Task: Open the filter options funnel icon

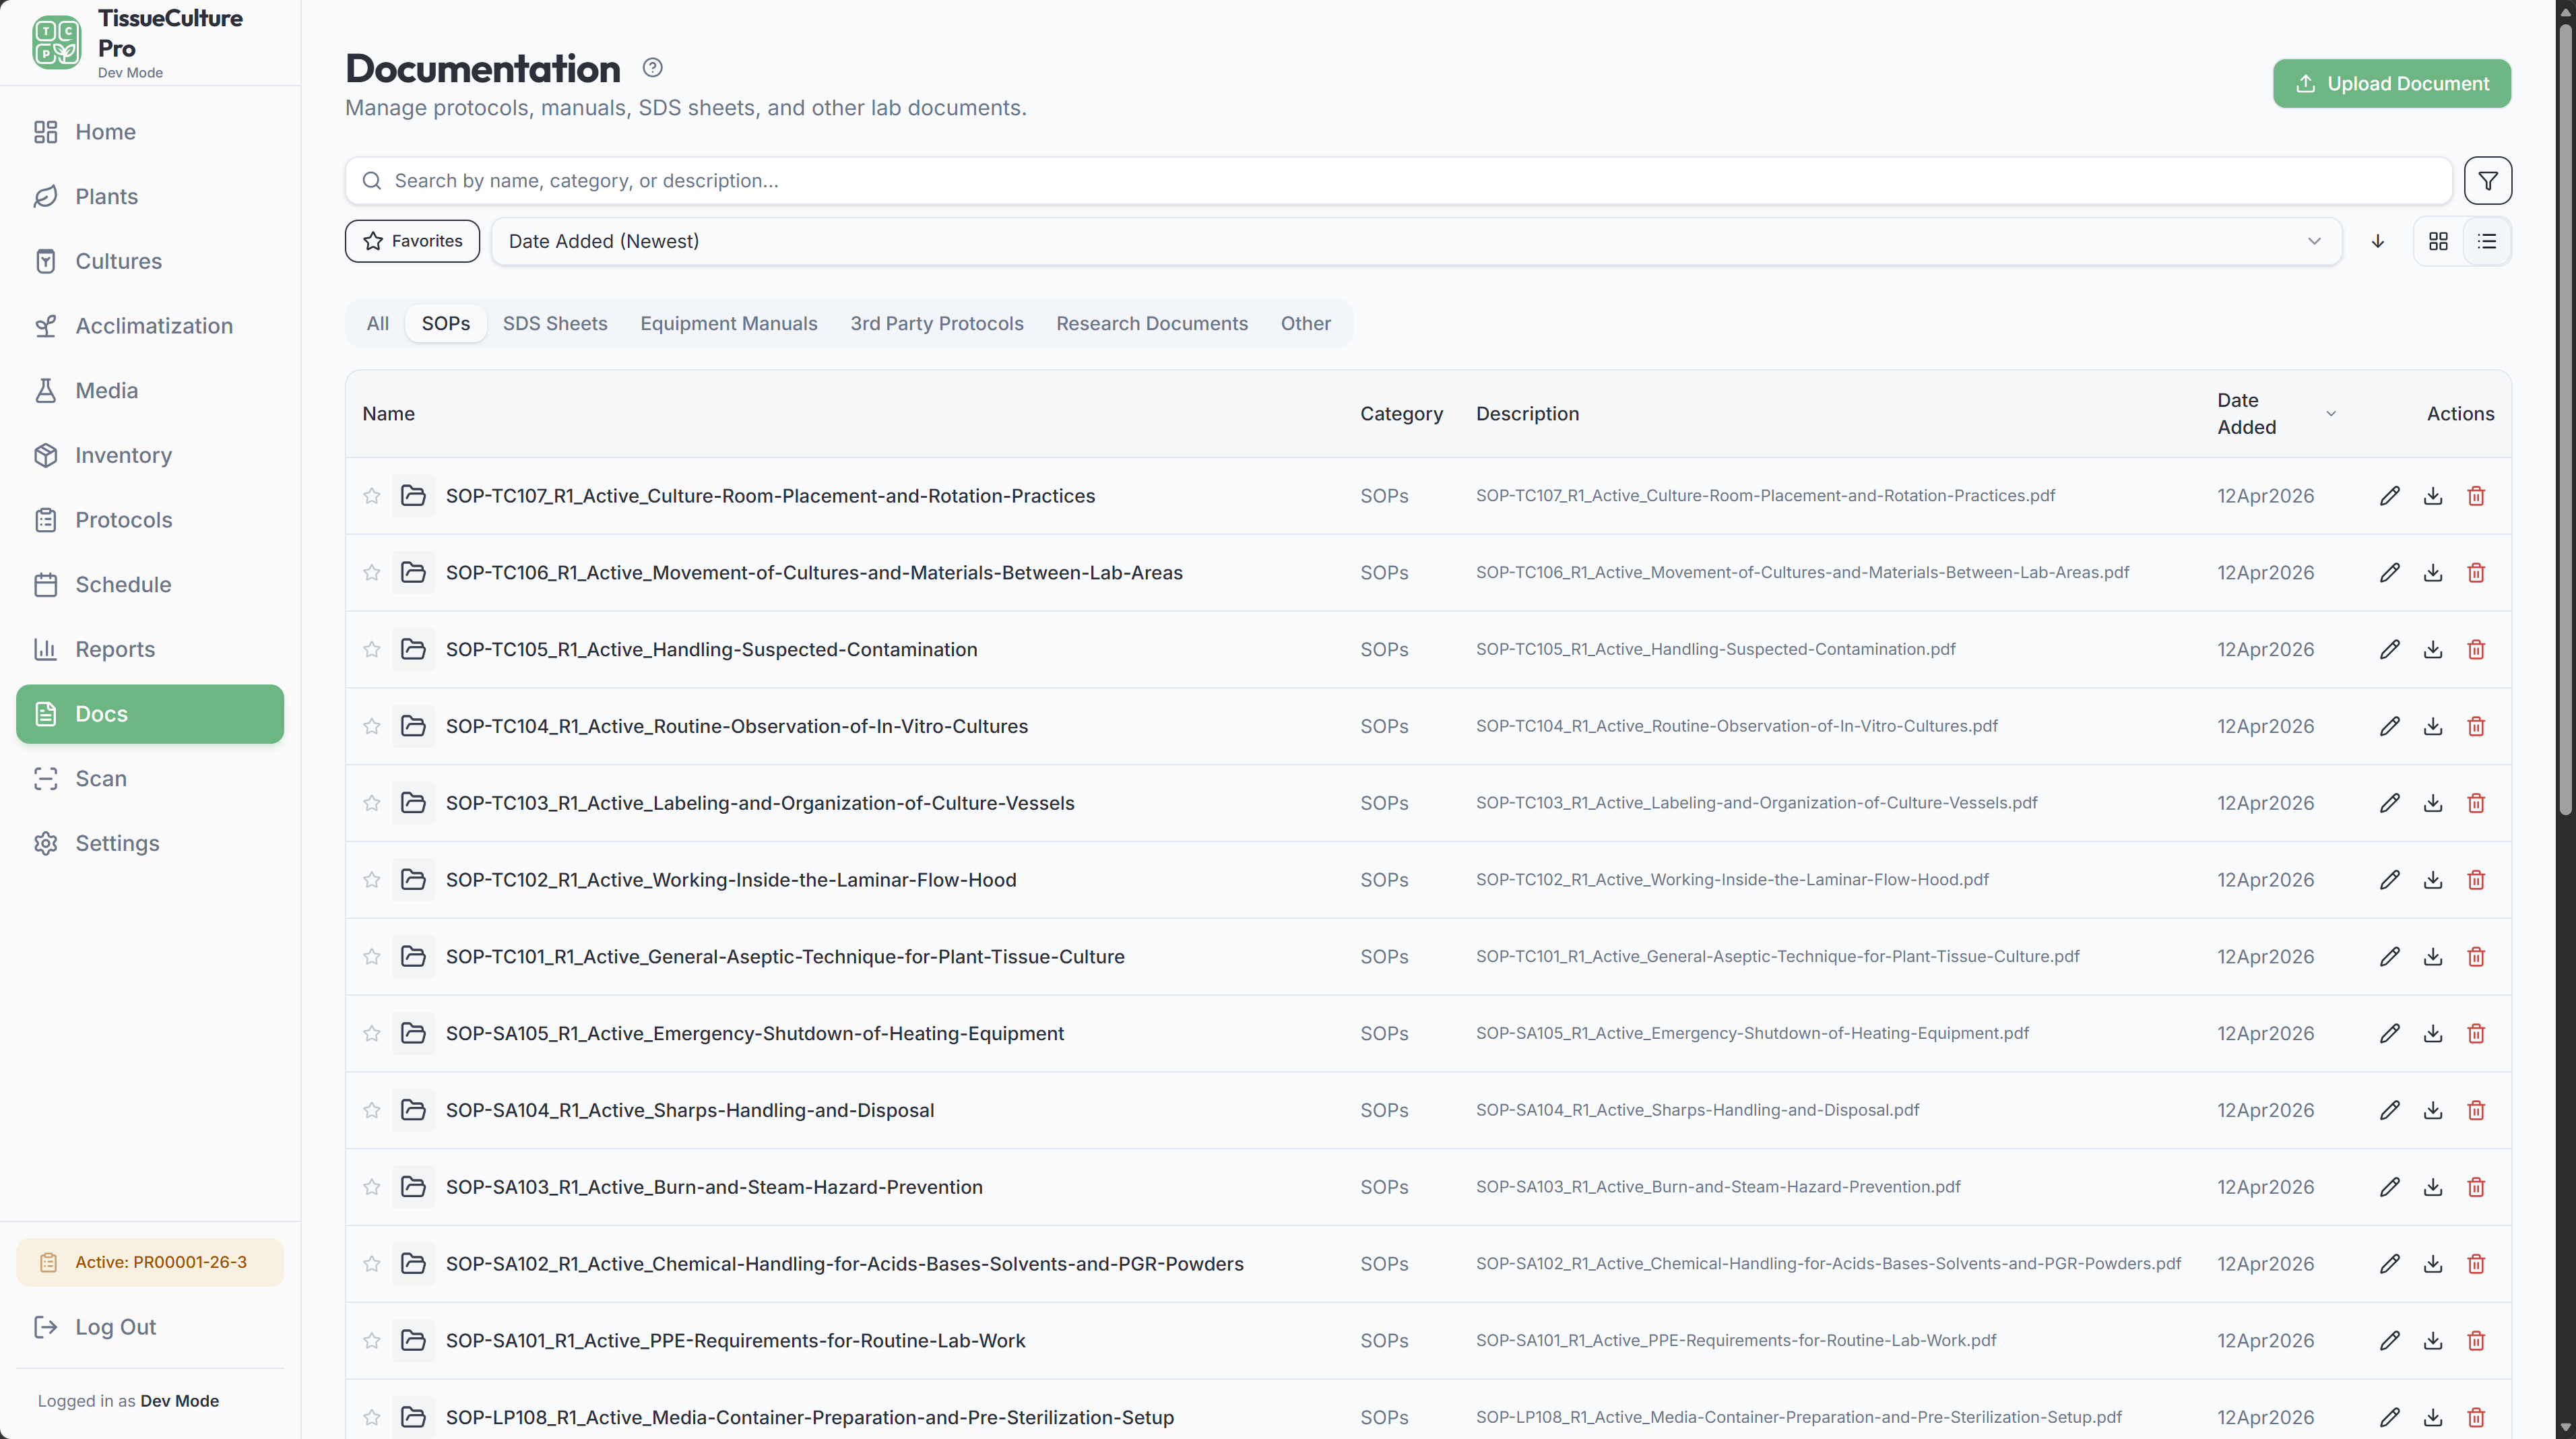Action: pyautogui.click(x=2487, y=181)
